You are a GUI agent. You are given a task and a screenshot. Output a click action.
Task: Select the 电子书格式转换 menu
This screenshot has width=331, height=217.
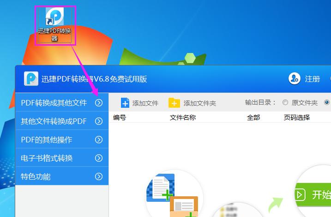tap(62, 158)
